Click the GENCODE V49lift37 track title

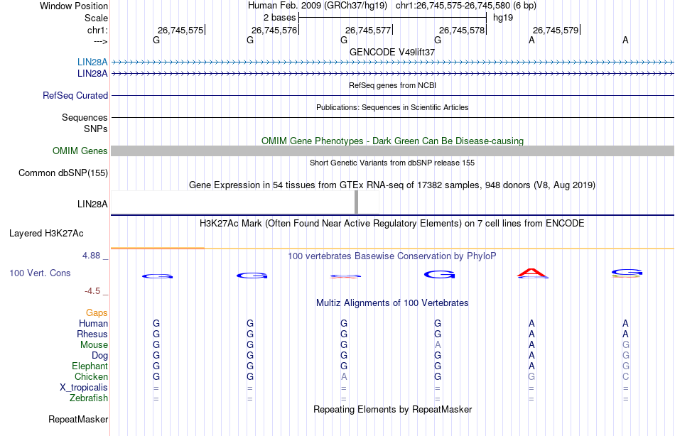(x=392, y=52)
